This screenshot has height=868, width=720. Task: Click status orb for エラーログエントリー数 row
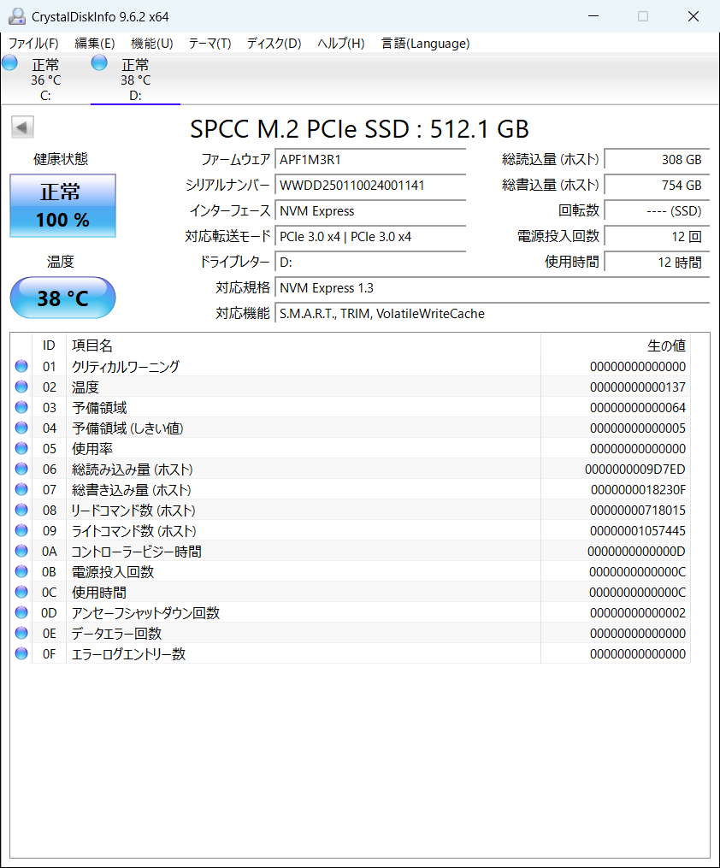click(x=21, y=653)
